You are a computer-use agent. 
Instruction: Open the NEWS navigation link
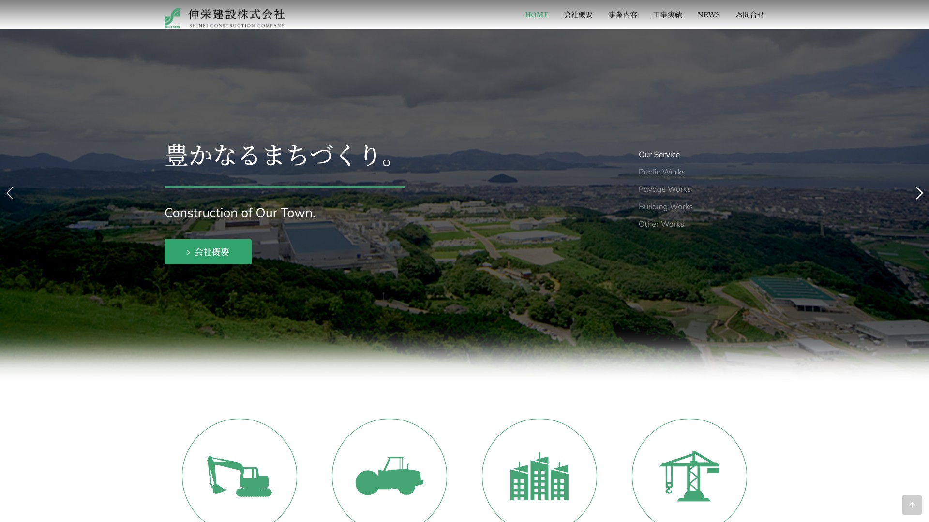[x=708, y=15]
